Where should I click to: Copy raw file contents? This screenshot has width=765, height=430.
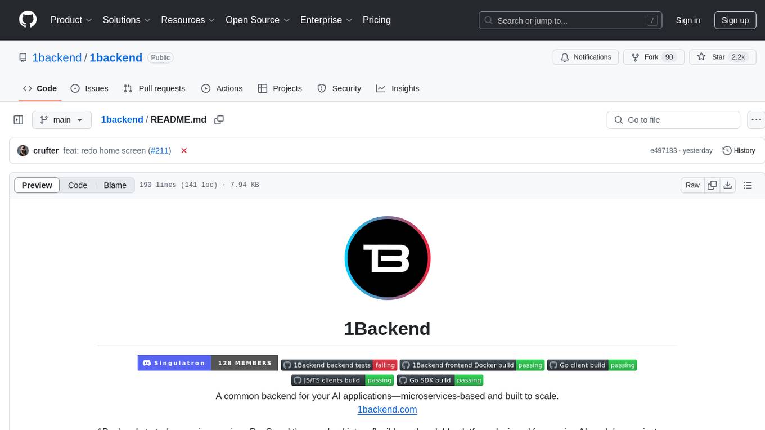(x=712, y=185)
